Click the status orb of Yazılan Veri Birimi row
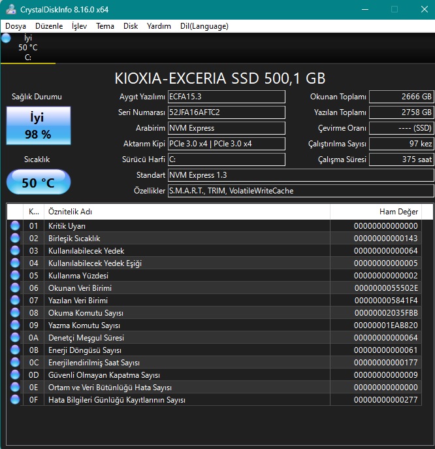435x449 pixels. tap(15, 300)
